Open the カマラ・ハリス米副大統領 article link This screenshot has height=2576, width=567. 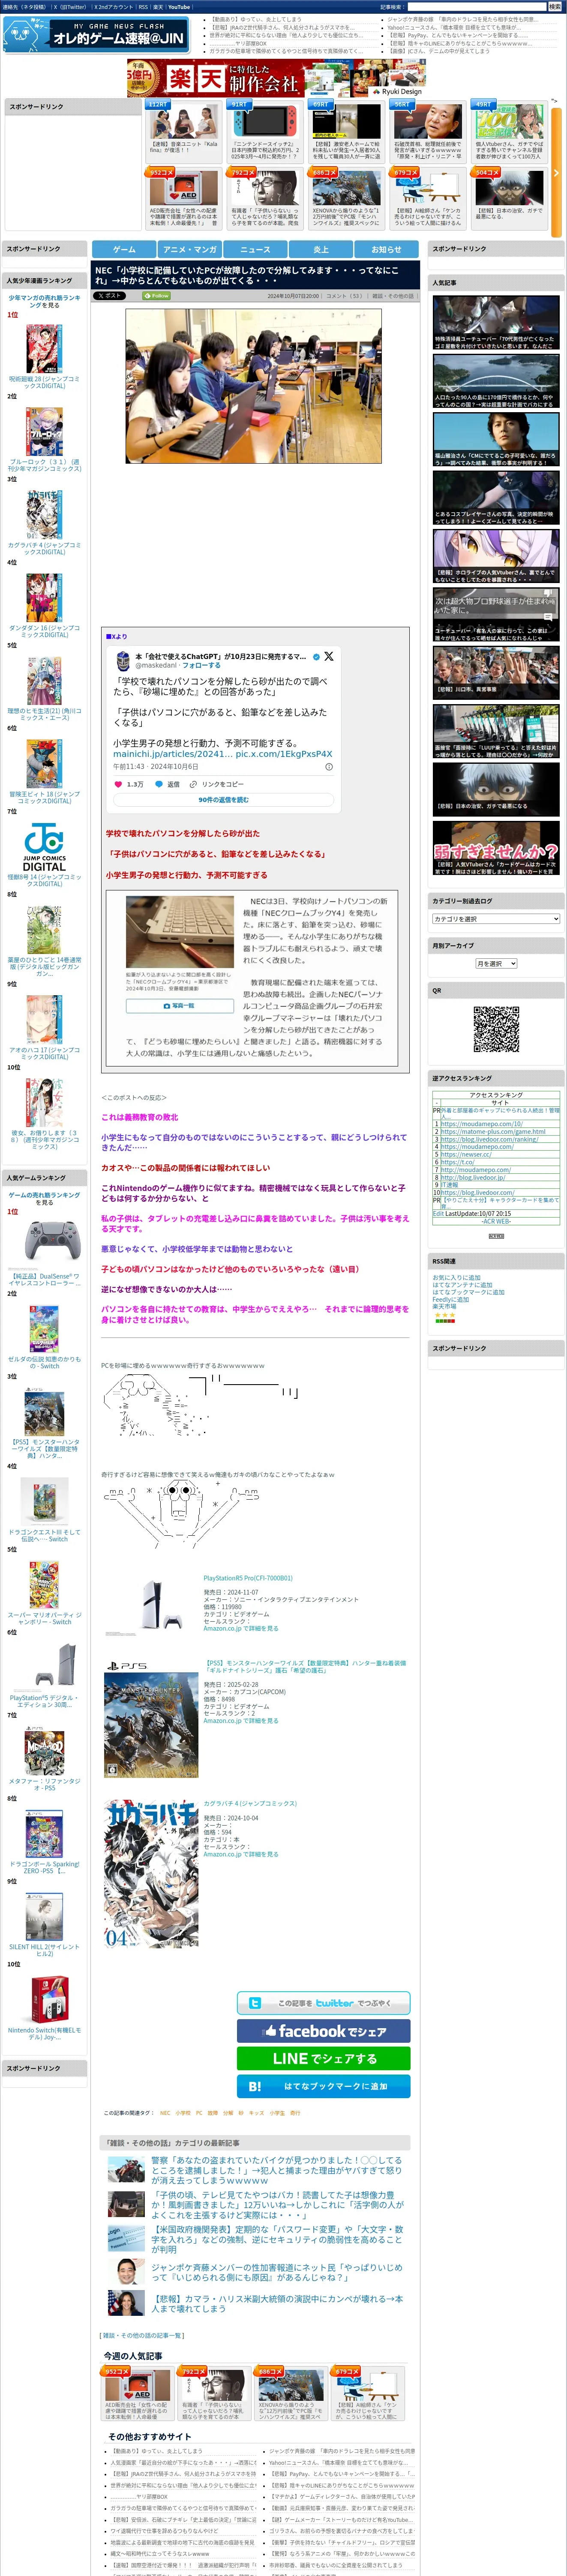pyautogui.click(x=278, y=2303)
